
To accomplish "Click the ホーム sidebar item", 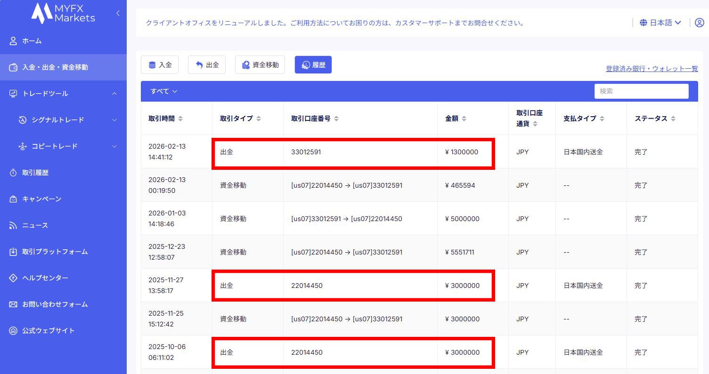I will pos(32,41).
